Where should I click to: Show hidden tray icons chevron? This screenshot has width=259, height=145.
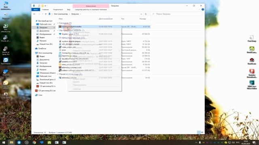click(x=196, y=142)
